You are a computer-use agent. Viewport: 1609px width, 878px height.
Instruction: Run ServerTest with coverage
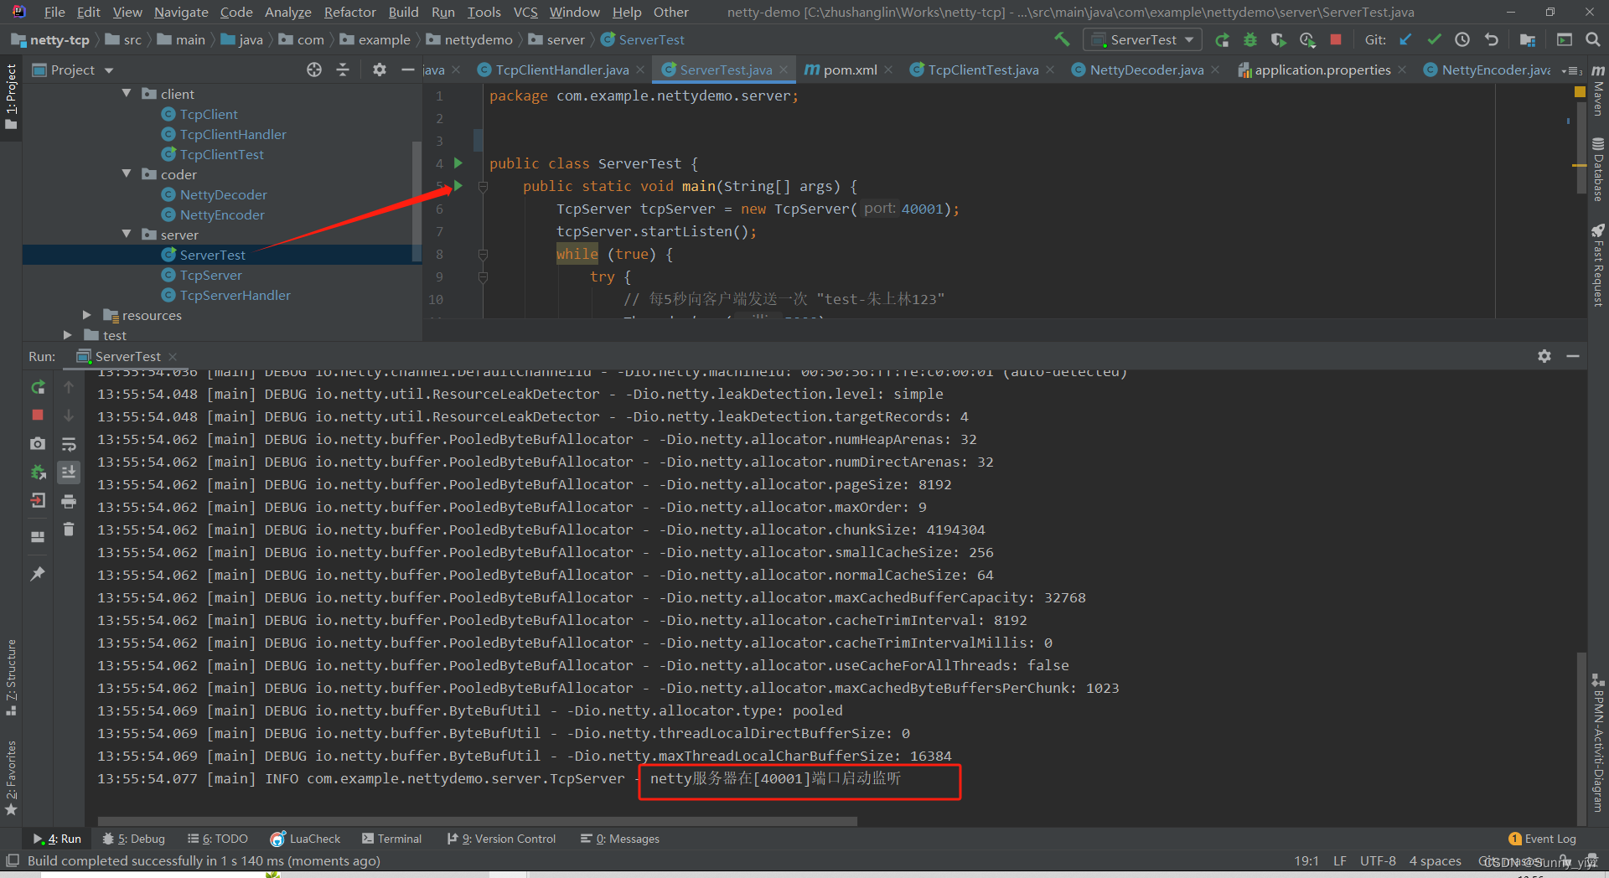click(1278, 39)
